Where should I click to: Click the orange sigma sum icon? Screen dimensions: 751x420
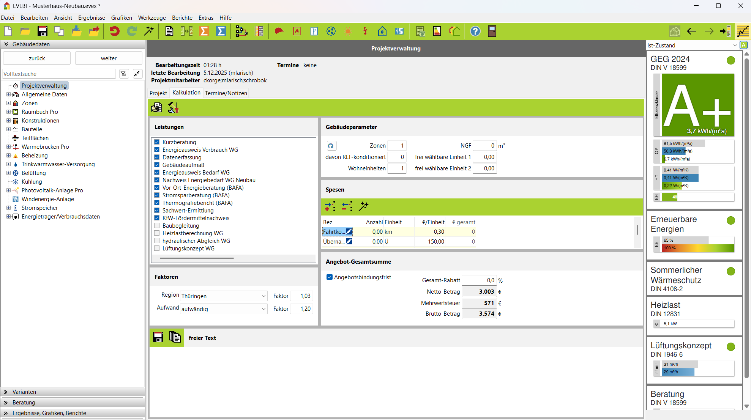(x=204, y=31)
